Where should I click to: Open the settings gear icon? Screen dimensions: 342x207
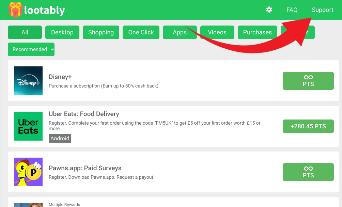pos(269,10)
